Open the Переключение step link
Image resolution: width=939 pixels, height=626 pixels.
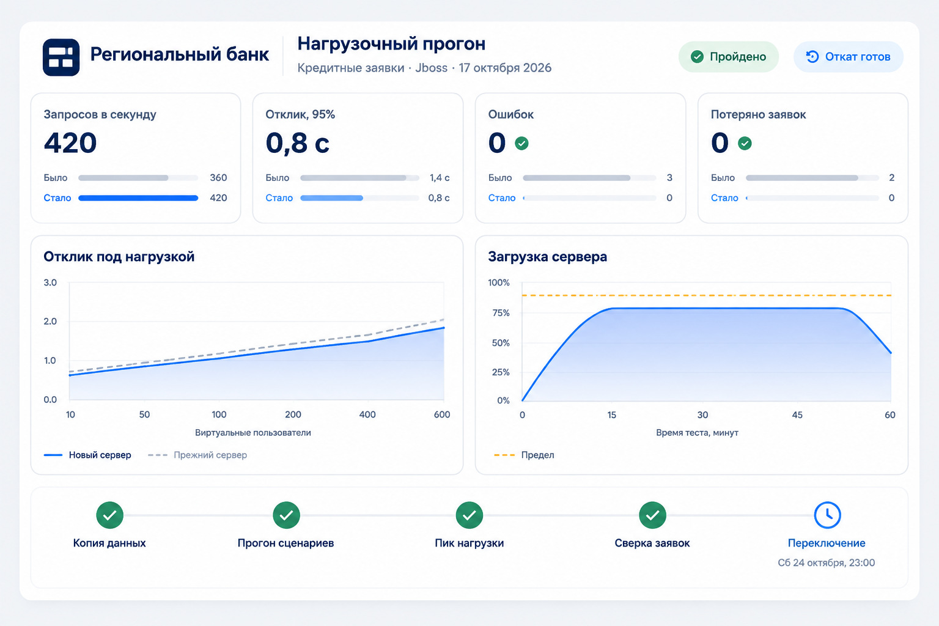[827, 543]
